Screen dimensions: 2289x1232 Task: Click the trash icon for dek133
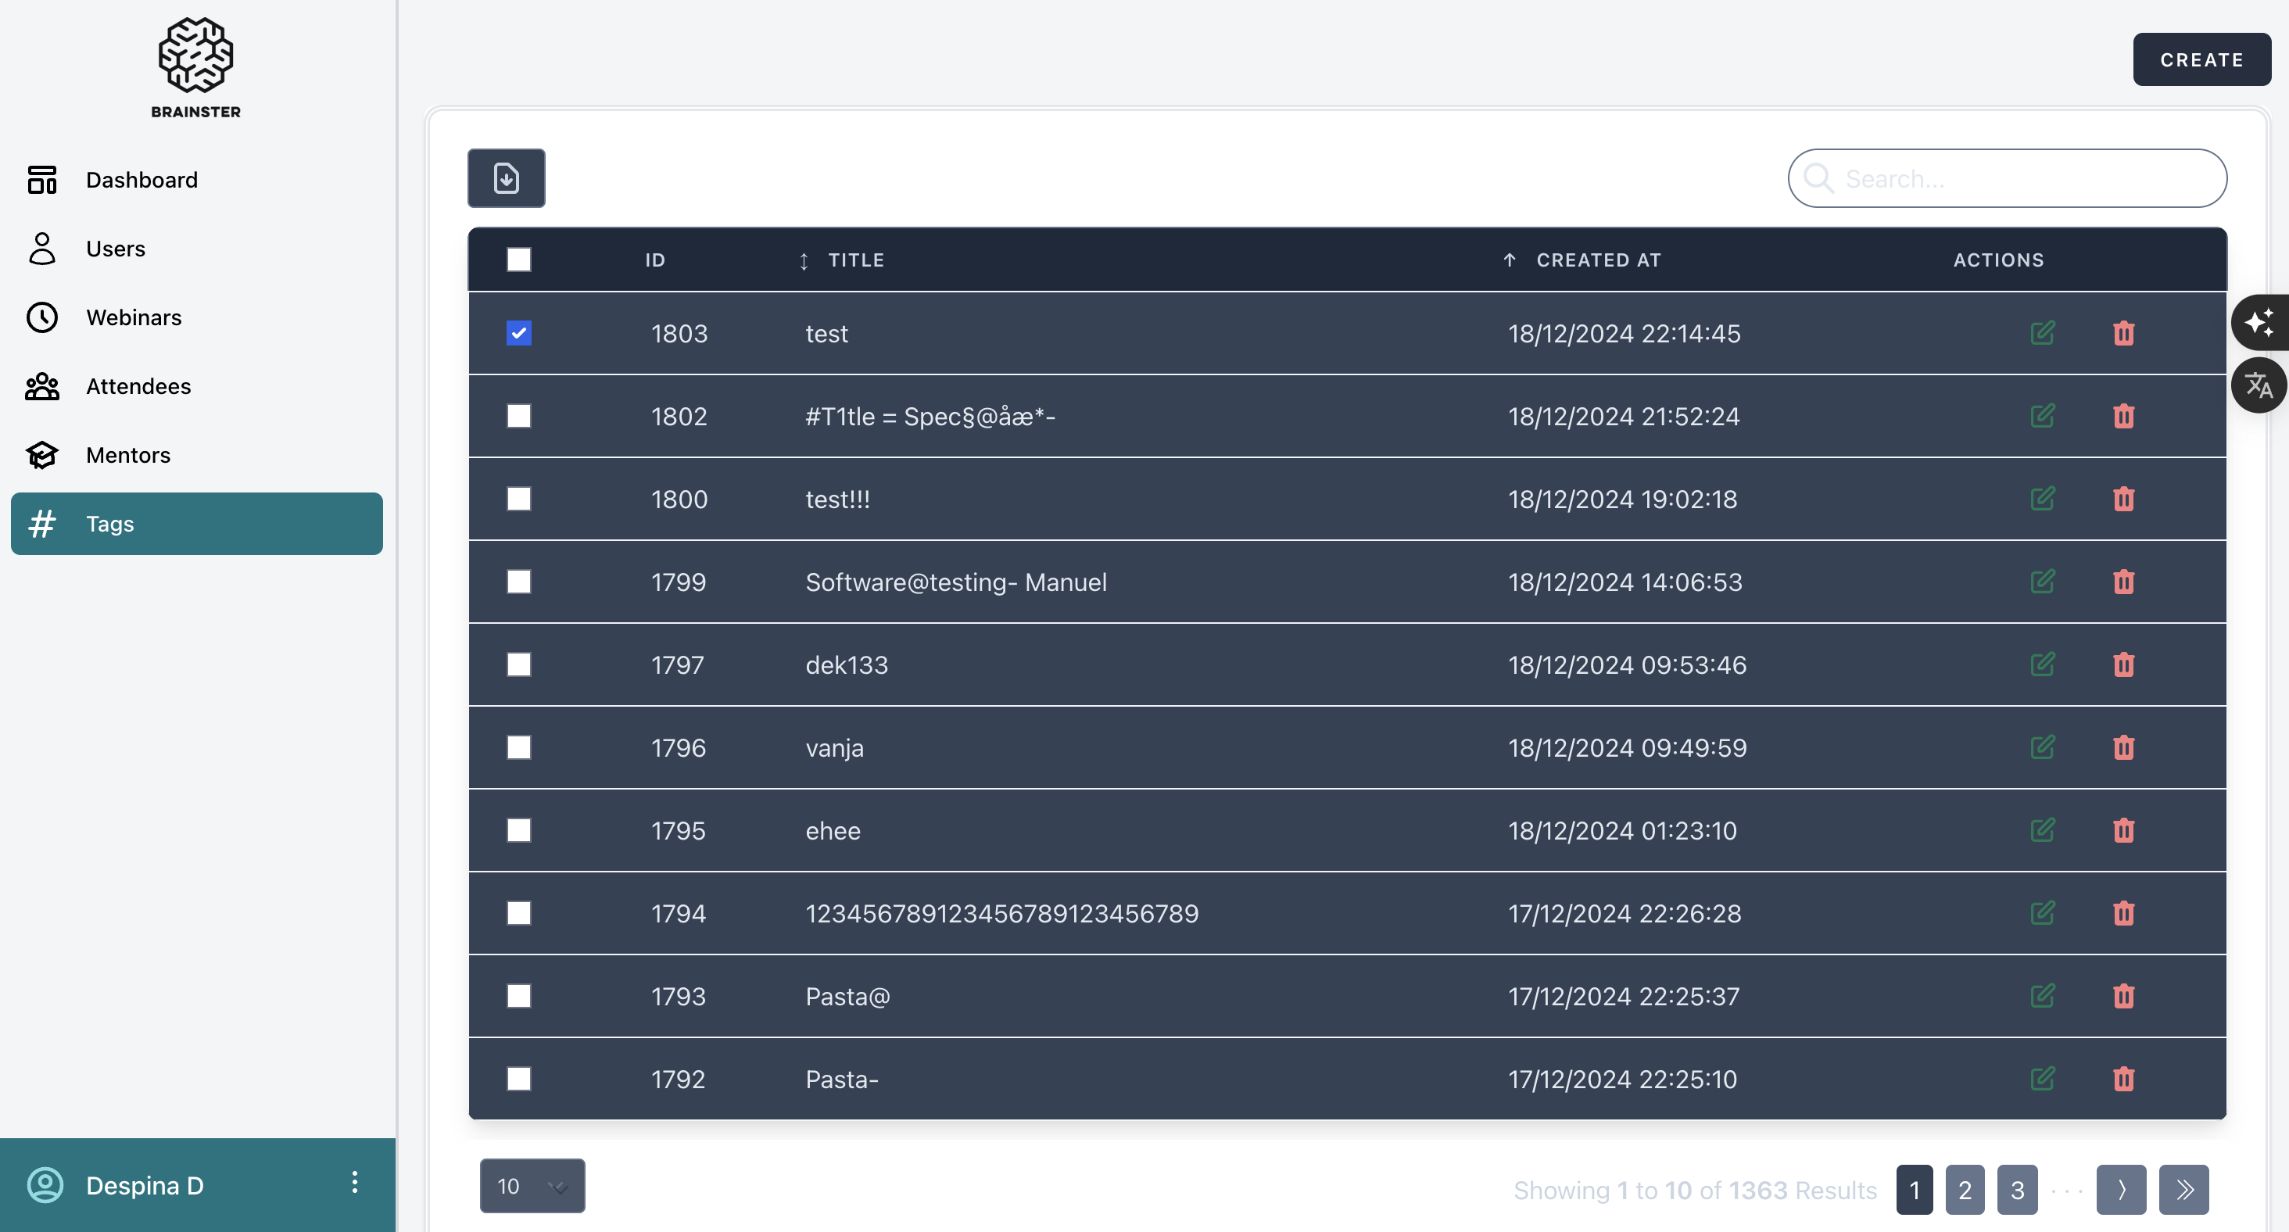coord(2122,664)
